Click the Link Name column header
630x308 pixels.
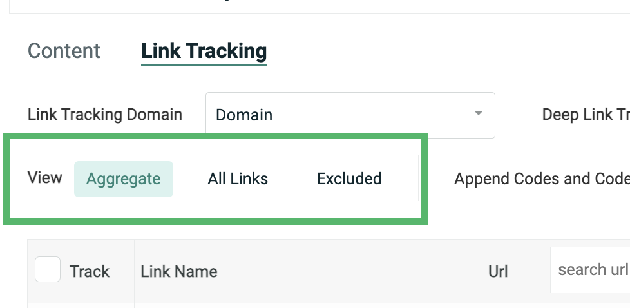tap(179, 271)
